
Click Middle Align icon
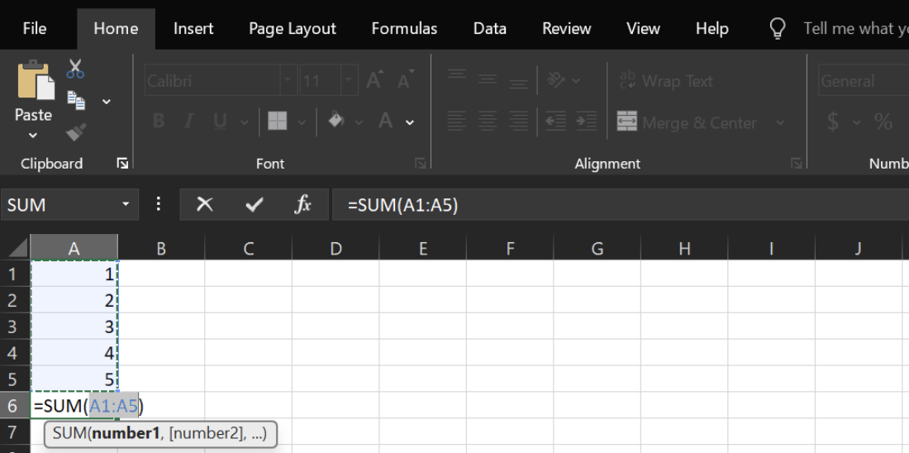[488, 80]
